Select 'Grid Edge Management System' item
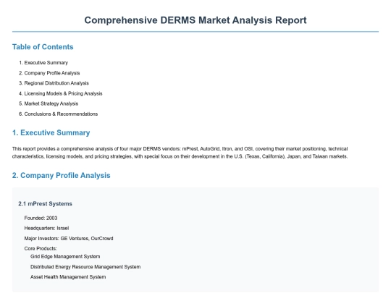This screenshot has height=293, width=391. 65,256
